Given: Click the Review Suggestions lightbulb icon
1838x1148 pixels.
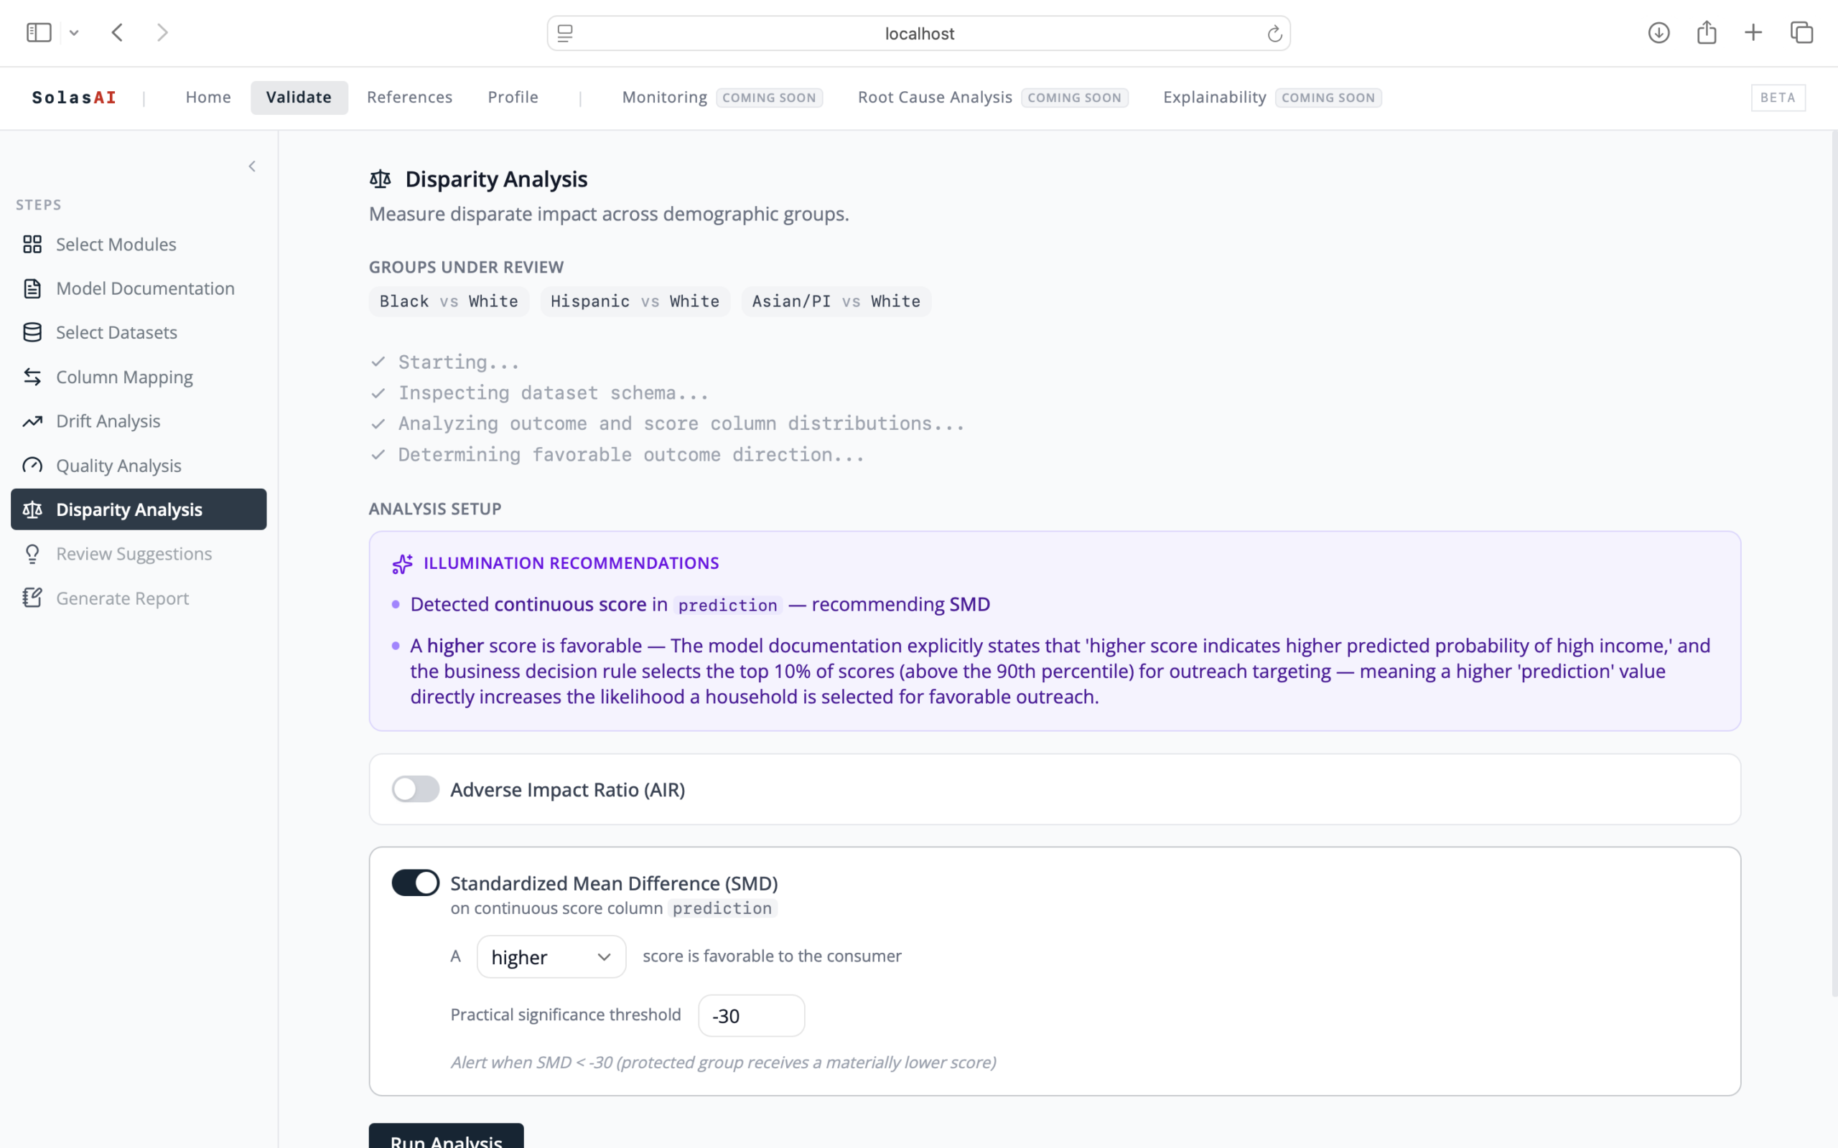Looking at the screenshot, I should [32, 553].
